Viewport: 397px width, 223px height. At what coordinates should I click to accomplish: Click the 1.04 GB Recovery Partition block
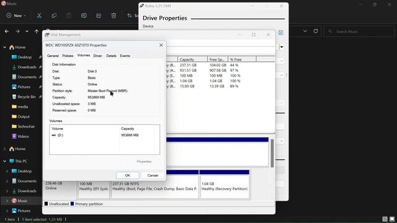[225, 185]
